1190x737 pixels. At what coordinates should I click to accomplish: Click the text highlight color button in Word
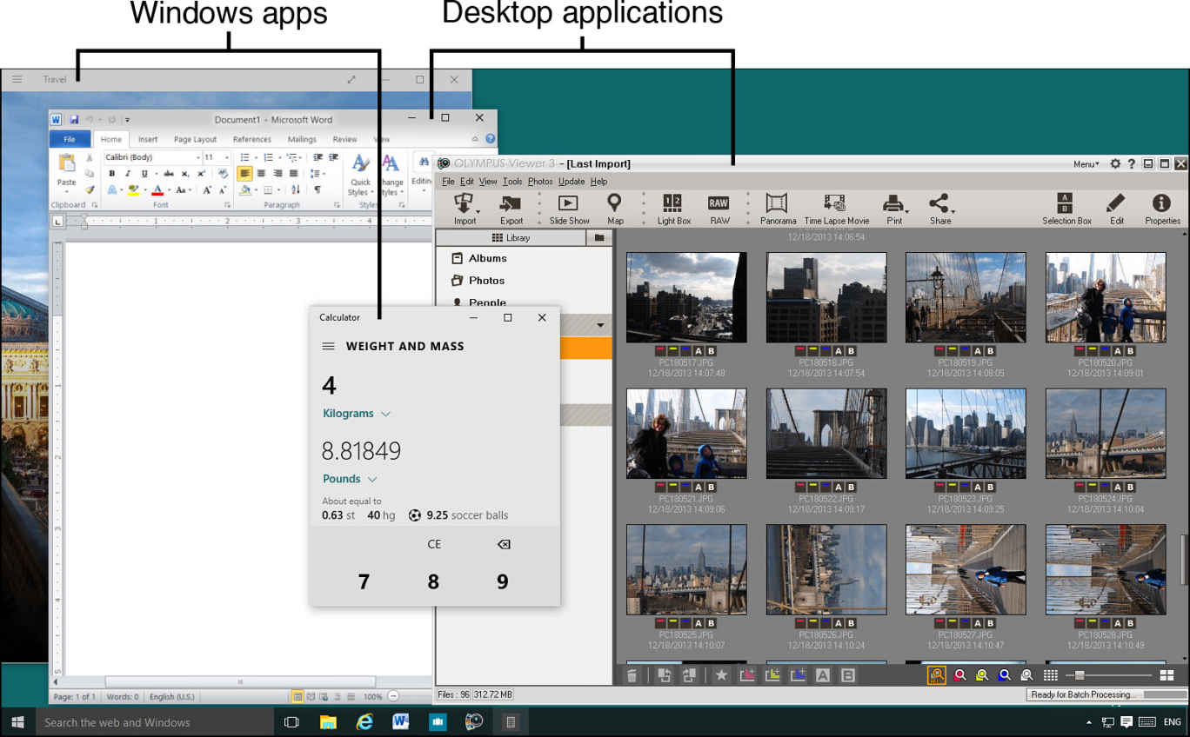pos(133,190)
